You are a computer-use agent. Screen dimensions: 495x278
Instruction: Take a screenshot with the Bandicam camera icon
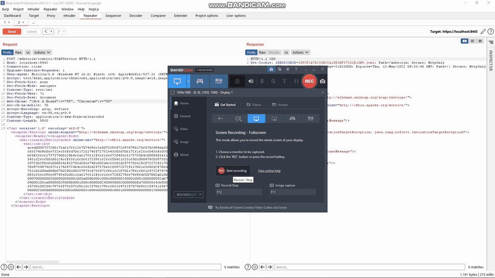click(x=322, y=81)
